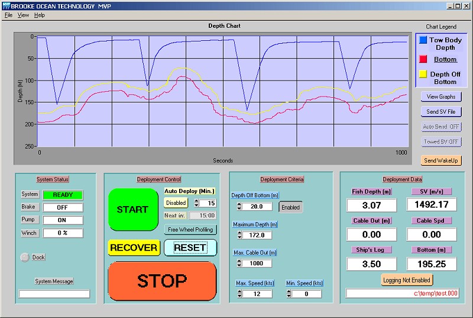Adjust the Max. Speed spinner arrows
Image resolution: width=473 pixels, height=318 pixels.
239,294
